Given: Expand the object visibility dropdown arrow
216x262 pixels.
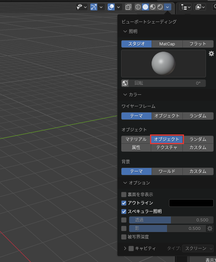Looking at the screenshot, I should pyautogui.click(x=85, y=7).
